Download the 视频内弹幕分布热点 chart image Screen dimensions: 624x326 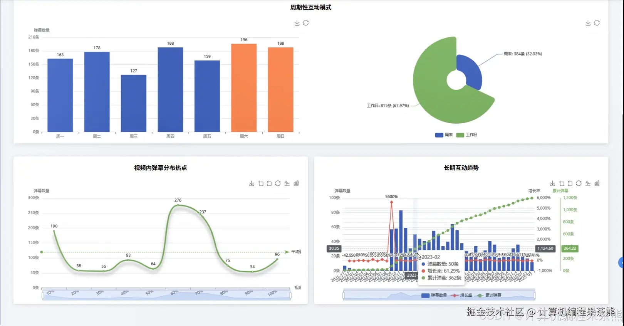(x=252, y=183)
